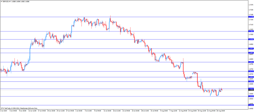Click the 1.6555 price axis value
Image resolution: width=254 pixels, height=112 pixels.
click(251, 94)
